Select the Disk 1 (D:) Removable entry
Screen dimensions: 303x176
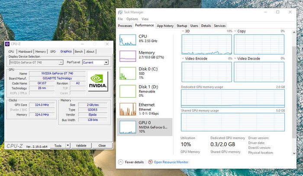point(145,91)
